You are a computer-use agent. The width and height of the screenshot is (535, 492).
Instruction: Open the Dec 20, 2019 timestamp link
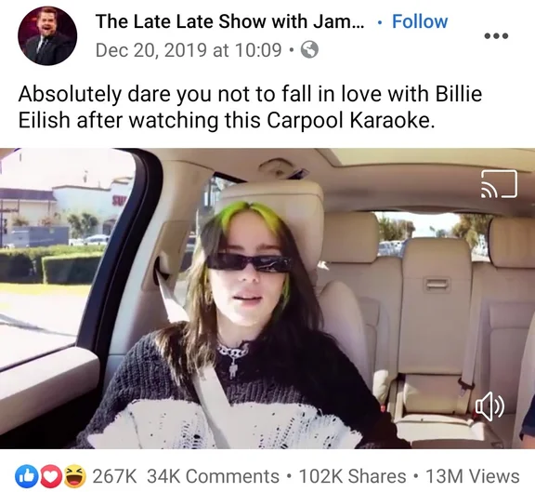click(189, 50)
